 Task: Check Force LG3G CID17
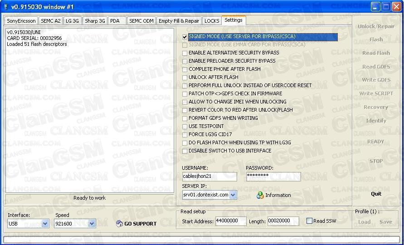(x=185, y=135)
